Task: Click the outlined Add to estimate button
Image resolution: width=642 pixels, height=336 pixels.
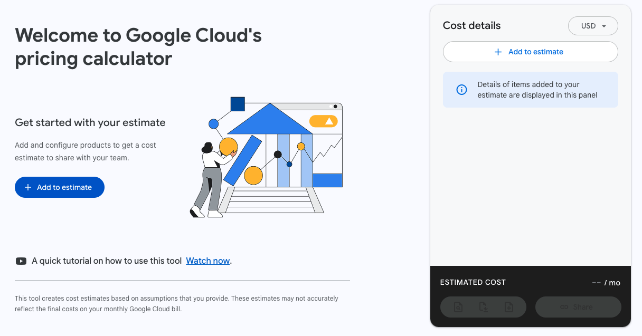Action: (x=530, y=52)
